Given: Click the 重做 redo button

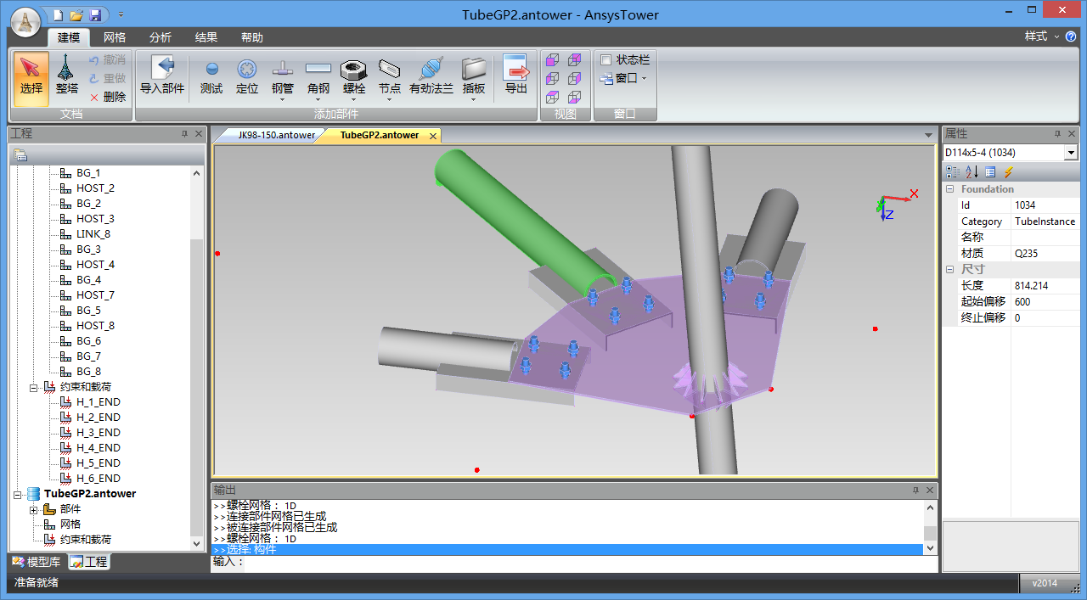Looking at the screenshot, I should [108, 78].
